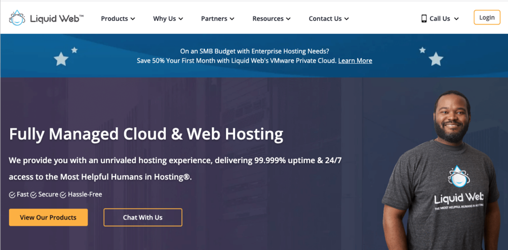The height and width of the screenshot is (250, 508).
Task: Click the checkmark icon before Fast
Action: [12, 195]
